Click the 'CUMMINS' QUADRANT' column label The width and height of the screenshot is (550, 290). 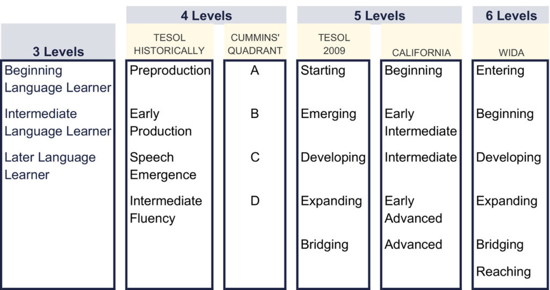point(256,44)
